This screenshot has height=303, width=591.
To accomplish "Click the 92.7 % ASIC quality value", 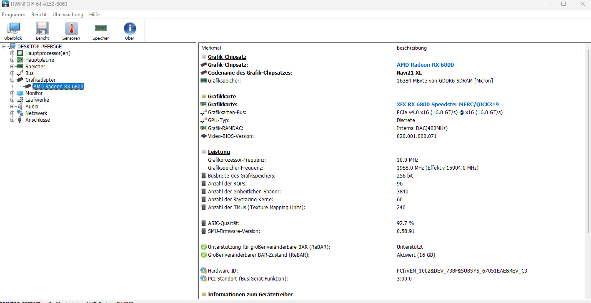I will pyautogui.click(x=405, y=223).
